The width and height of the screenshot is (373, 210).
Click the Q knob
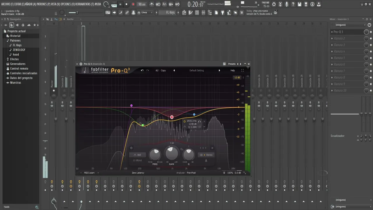click(189, 155)
